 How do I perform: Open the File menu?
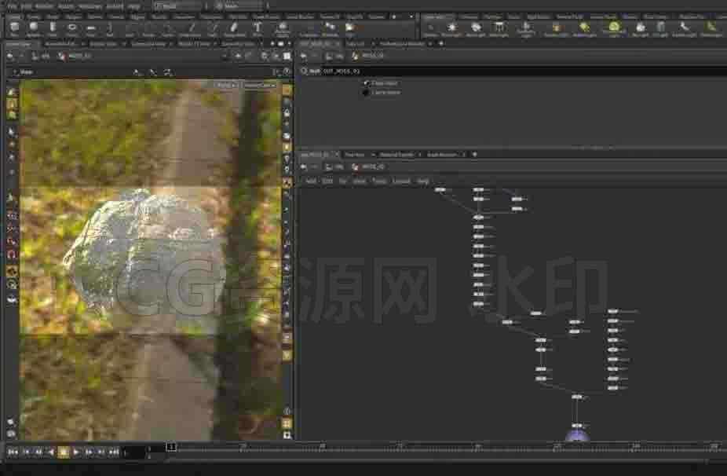pyautogui.click(x=12, y=6)
